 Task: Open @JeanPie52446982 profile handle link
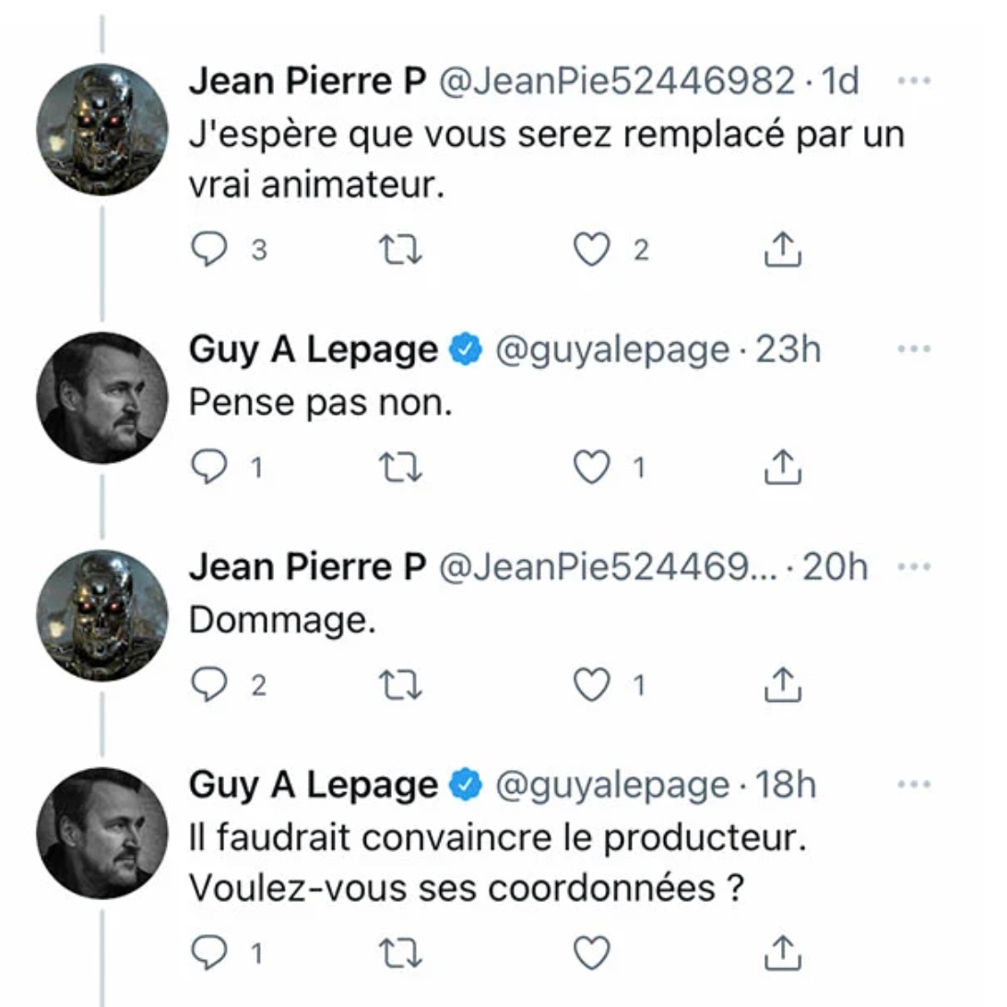(x=615, y=82)
